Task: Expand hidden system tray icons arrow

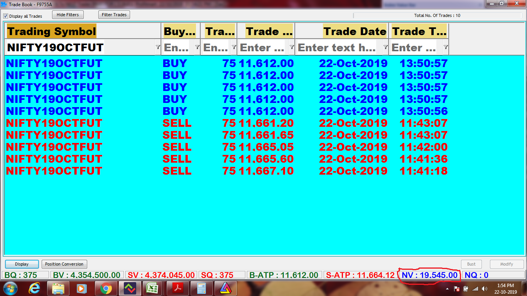Action: [447, 288]
